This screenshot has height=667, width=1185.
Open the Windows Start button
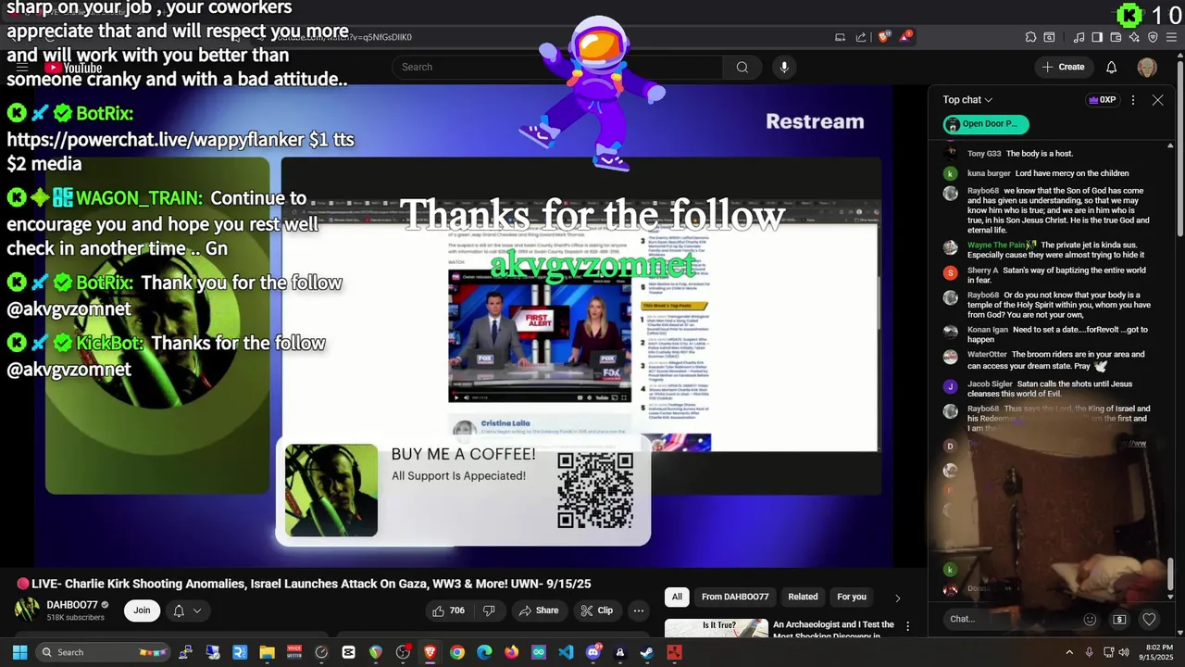(x=19, y=652)
